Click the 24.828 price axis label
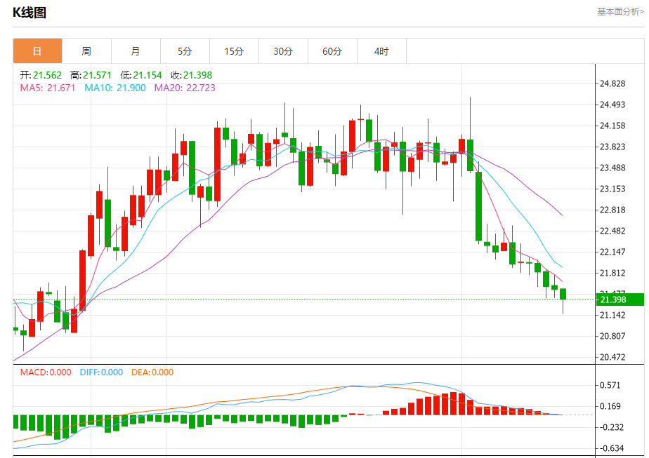The image size is (649, 458). tap(612, 83)
